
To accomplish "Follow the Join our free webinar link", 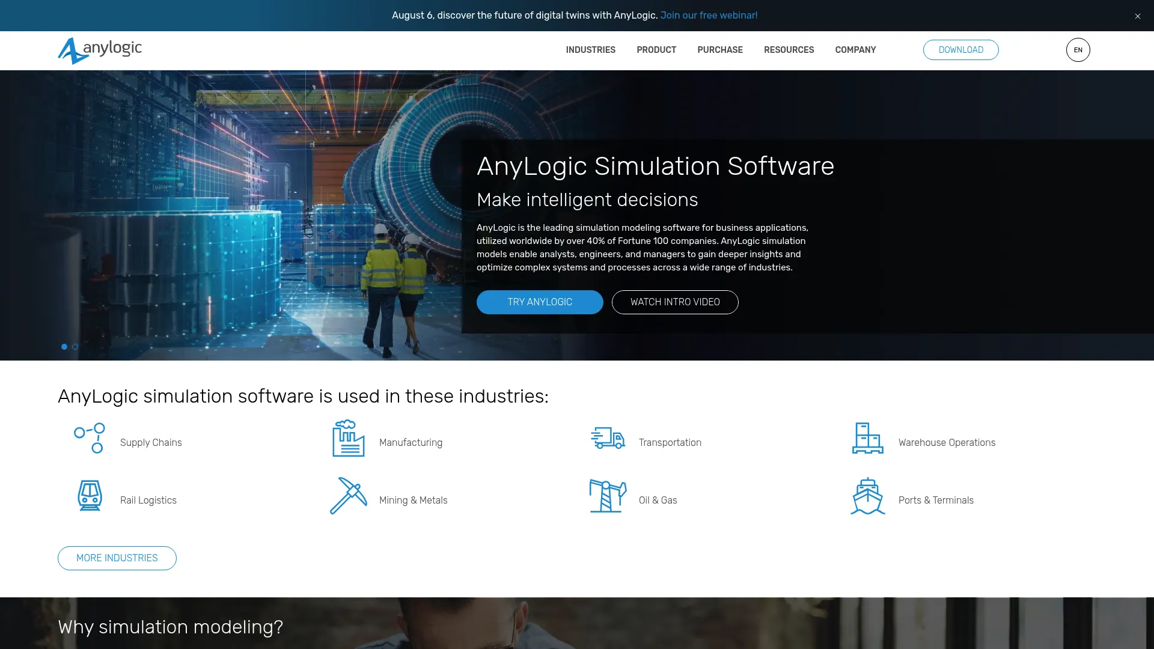I will click(709, 16).
